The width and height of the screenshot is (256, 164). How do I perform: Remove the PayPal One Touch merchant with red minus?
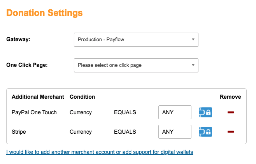pyautogui.click(x=231, y=112)
